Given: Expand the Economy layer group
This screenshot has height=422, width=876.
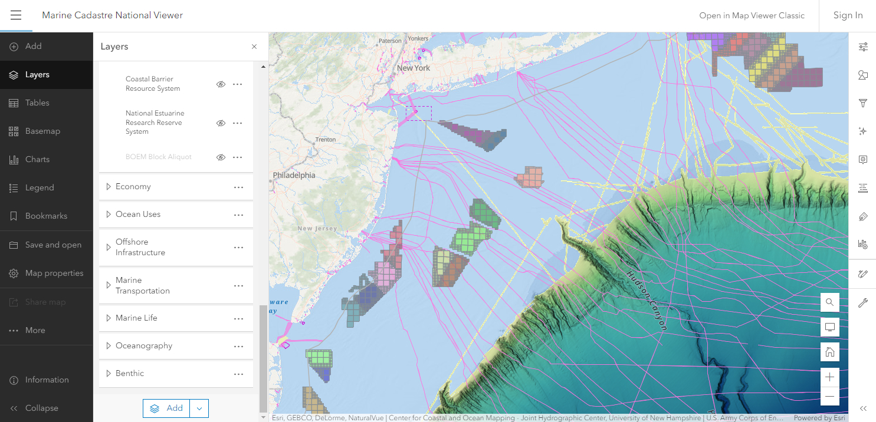Looking at the screenshot, I should pos(108,187).
